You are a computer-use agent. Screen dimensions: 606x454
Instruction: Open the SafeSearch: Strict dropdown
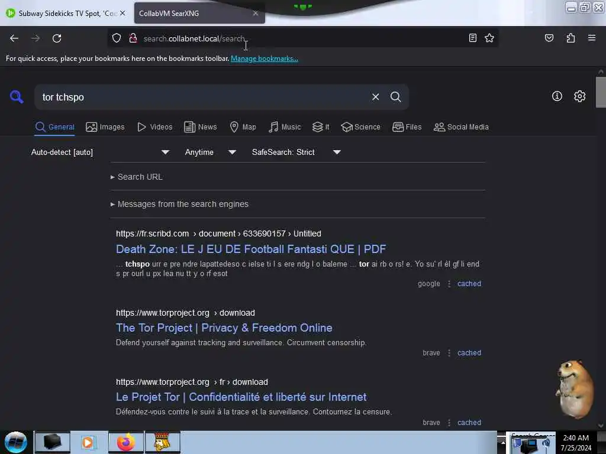pos(296,152)
